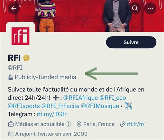
Task: Click the calendar icon near join date
Action: (11, 134)
